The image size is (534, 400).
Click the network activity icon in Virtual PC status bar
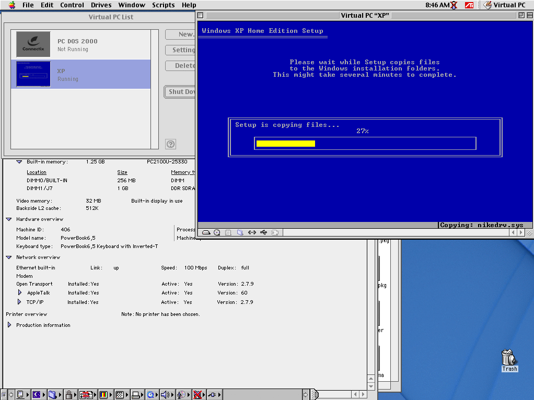[x=252, y=232]
